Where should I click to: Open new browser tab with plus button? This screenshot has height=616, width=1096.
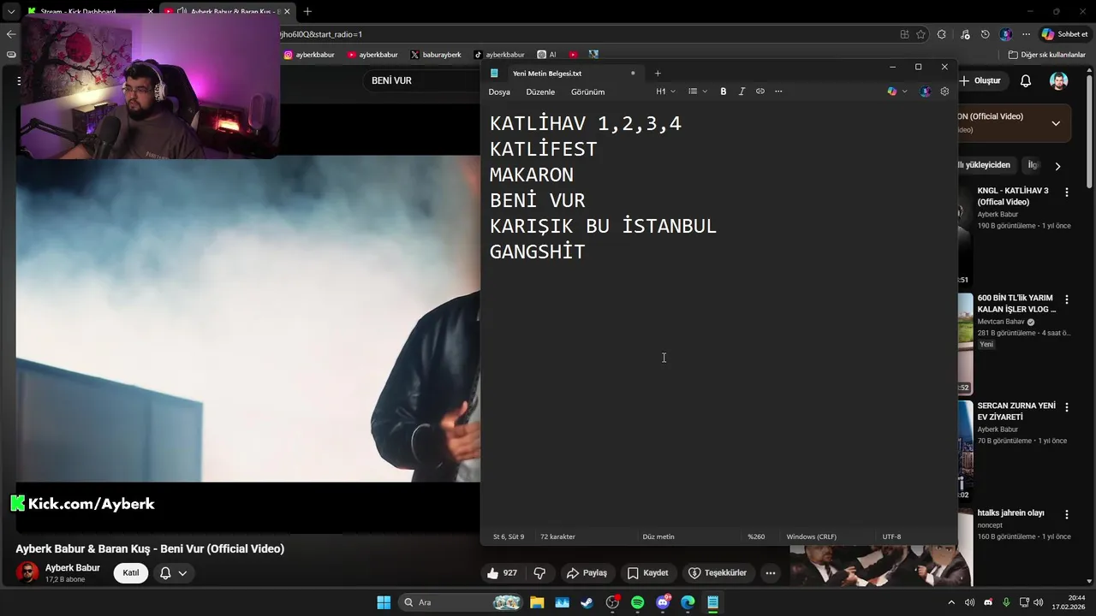pyautogui.click(x=307, y=11)
